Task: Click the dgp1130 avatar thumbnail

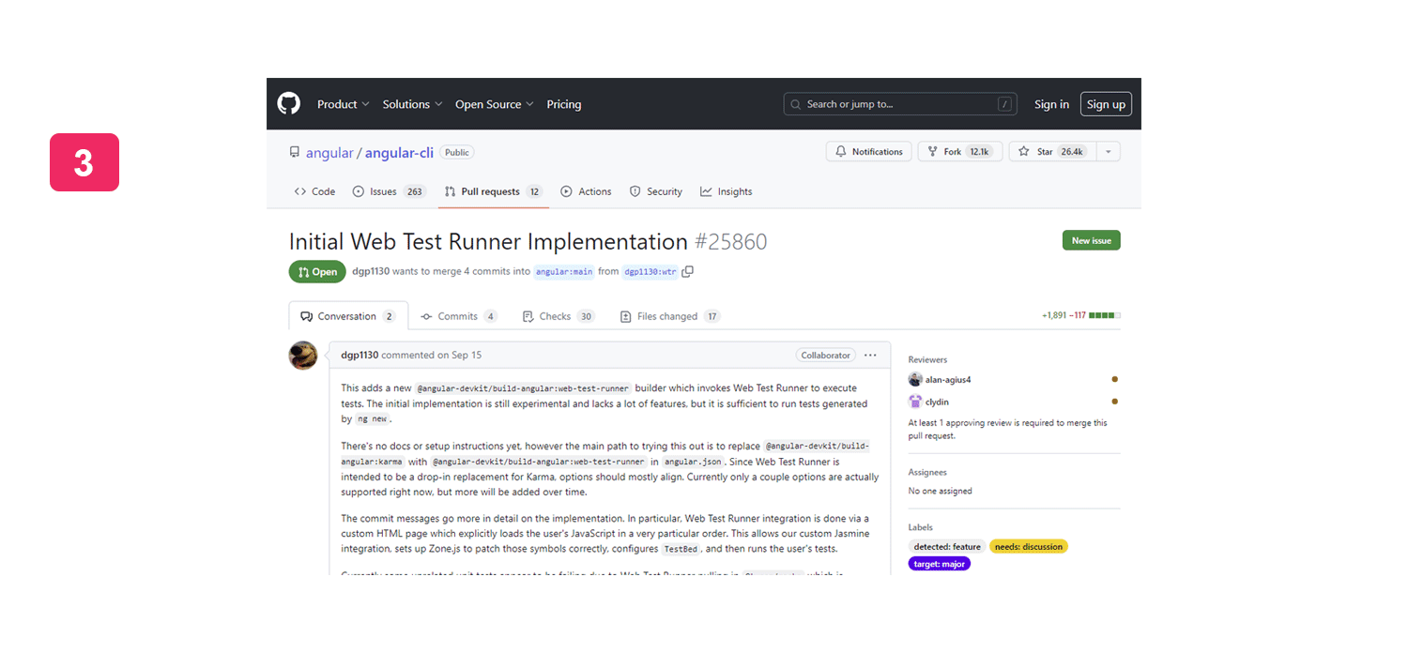Action: pos(303,356)
